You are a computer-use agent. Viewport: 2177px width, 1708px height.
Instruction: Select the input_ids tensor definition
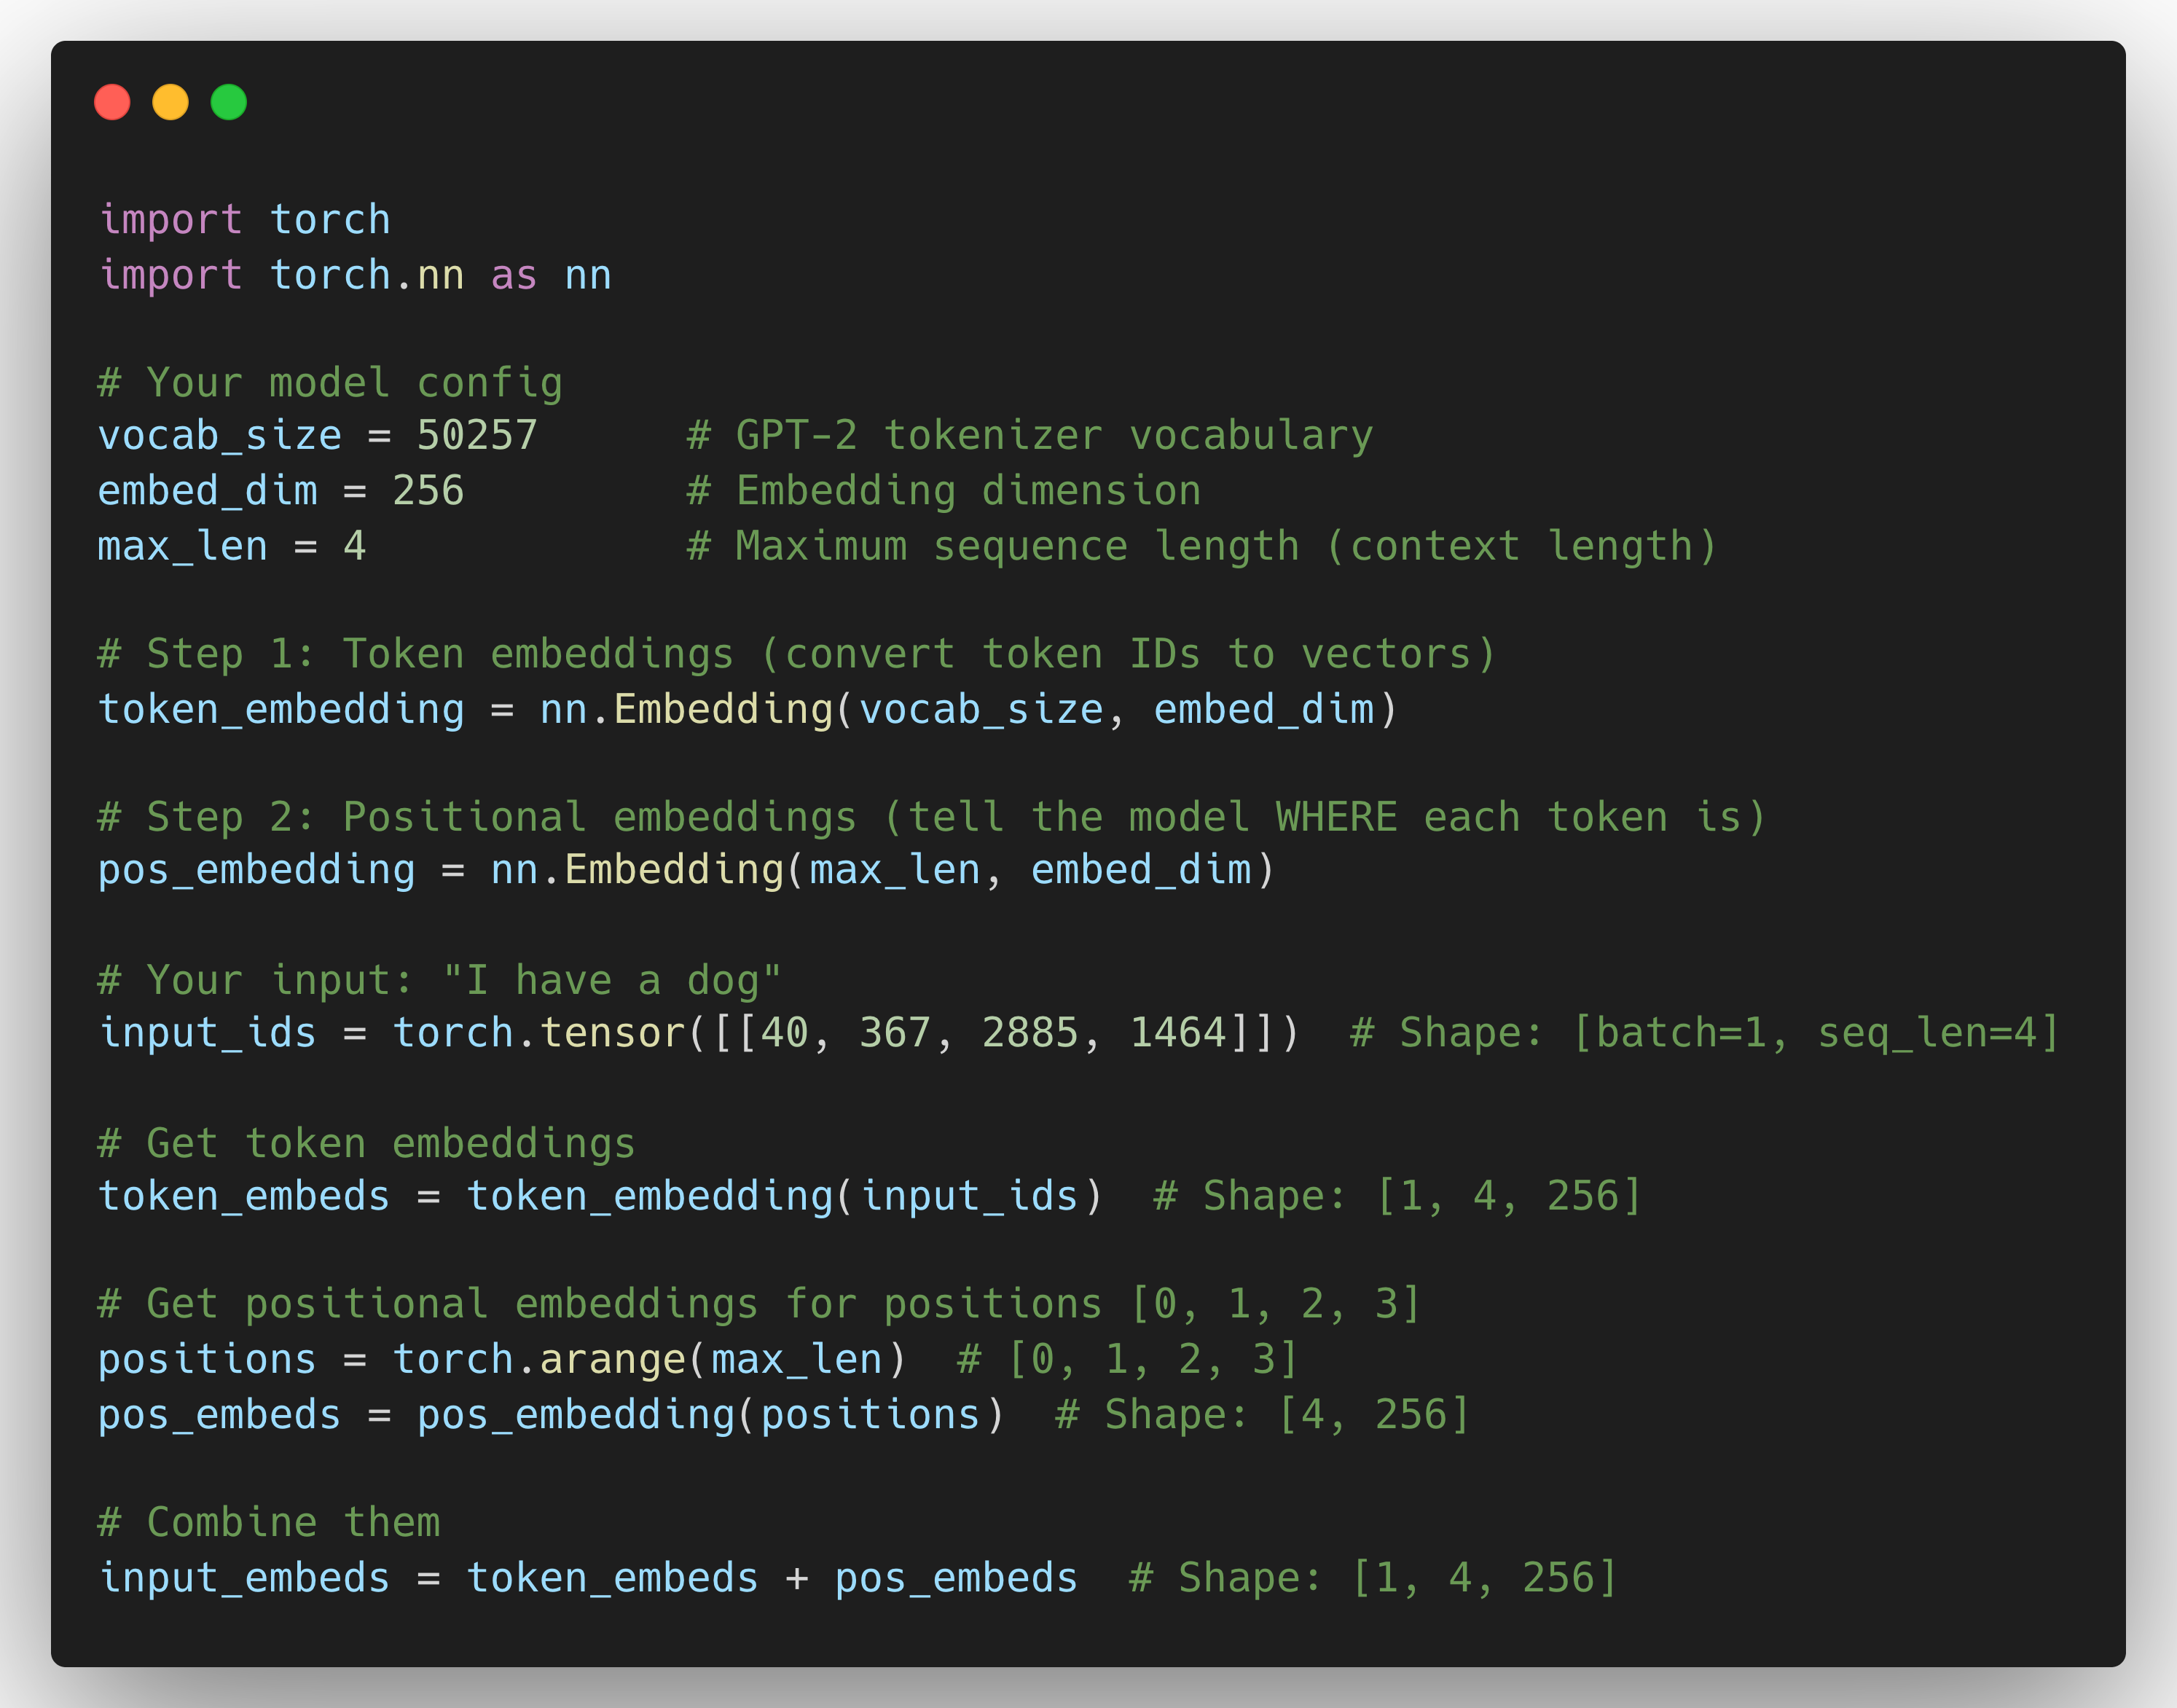pyautogui.click(x=700, y=1032)
